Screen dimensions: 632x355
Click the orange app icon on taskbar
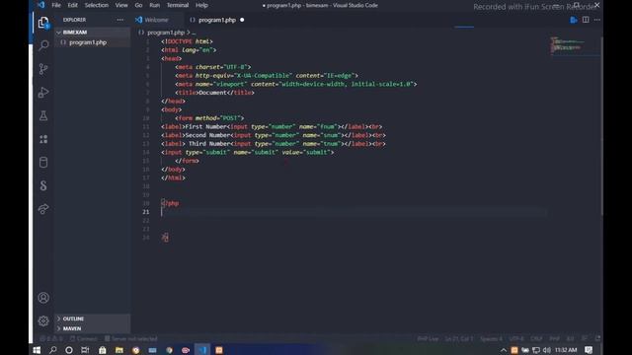click(x=219, y=350)
